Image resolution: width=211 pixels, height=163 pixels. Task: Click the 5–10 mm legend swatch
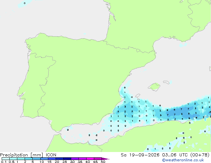click(37, 159)
